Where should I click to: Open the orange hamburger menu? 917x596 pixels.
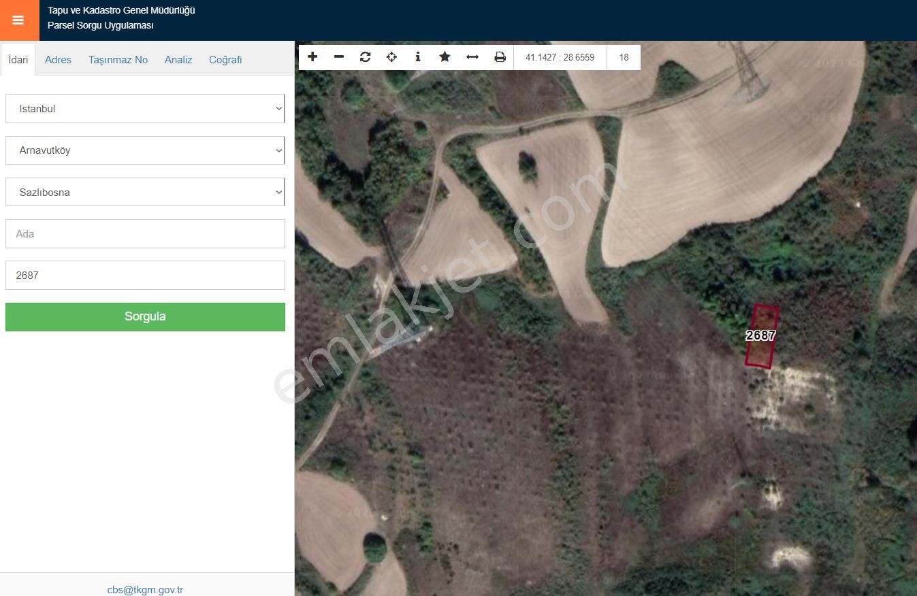[19, 20]
